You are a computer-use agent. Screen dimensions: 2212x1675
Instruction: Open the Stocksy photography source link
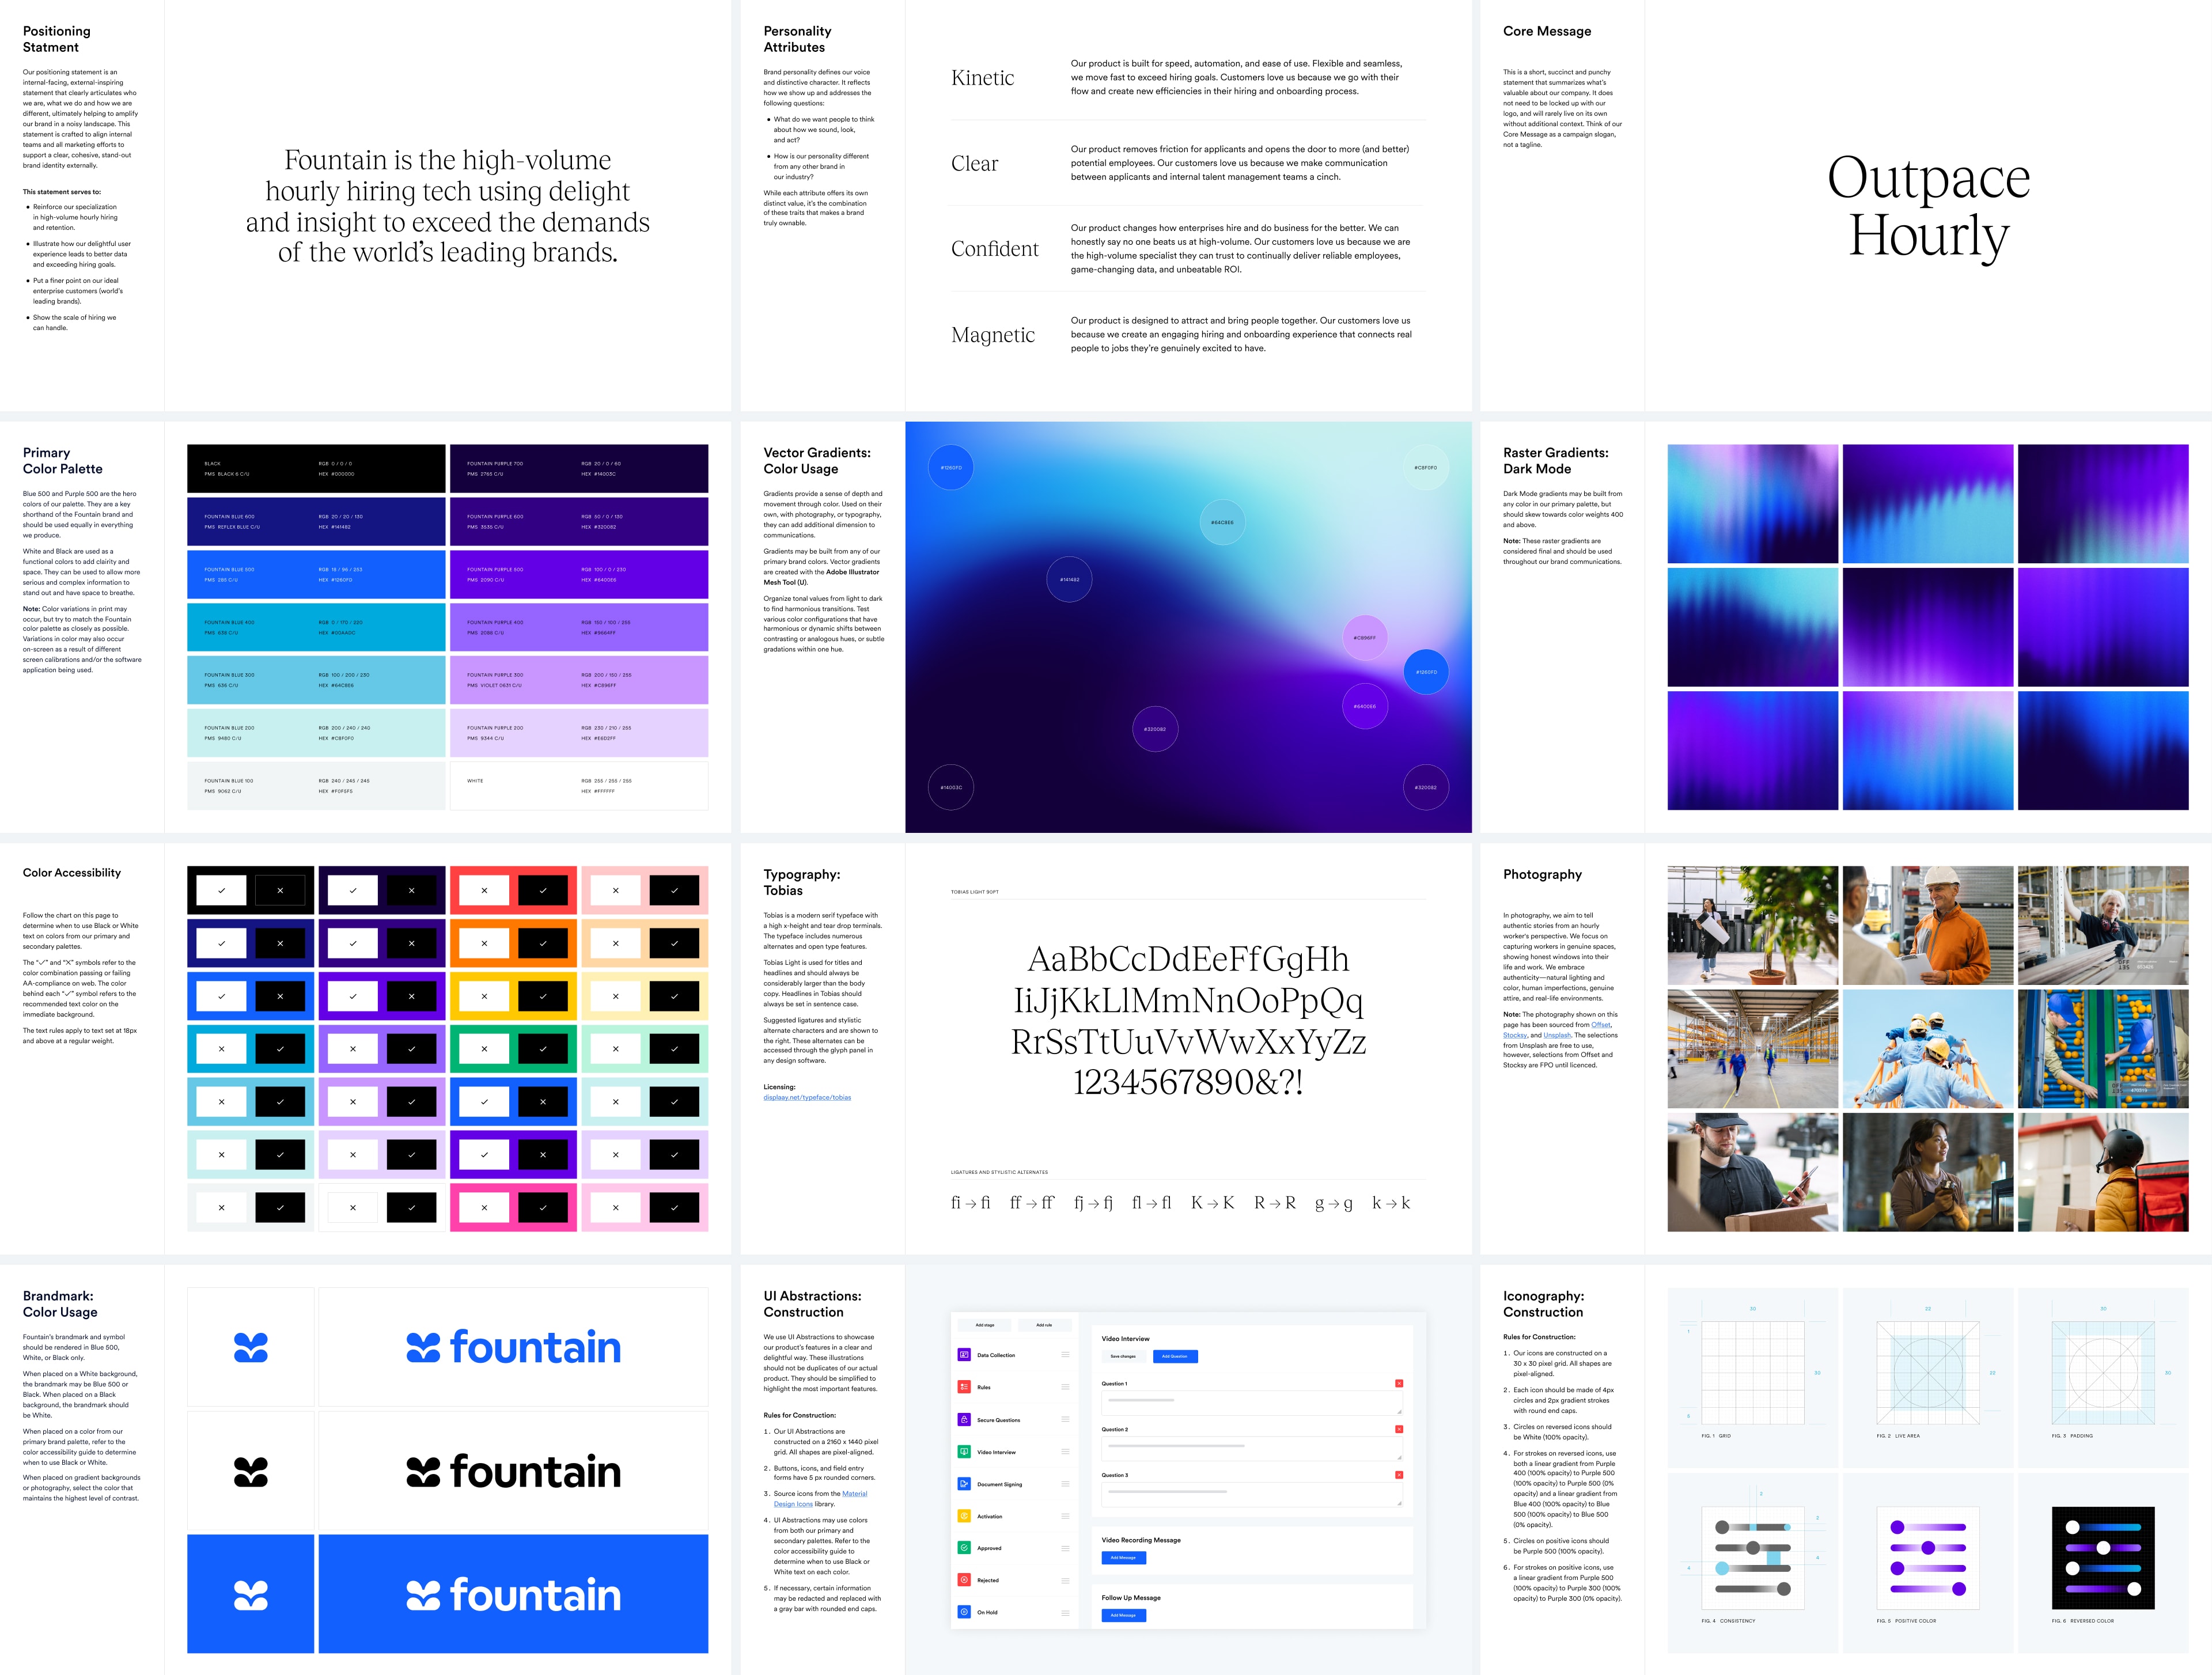(x=1515, y=1035)
